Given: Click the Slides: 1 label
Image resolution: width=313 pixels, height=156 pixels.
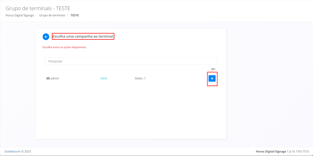Looking at the screenshot, I should click(x=140, y=79).
